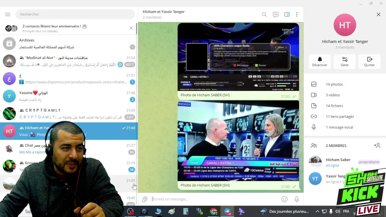Click the chat title Hicham et Yassir Tanger
The image size is (386, 217).
pos(163,11)
